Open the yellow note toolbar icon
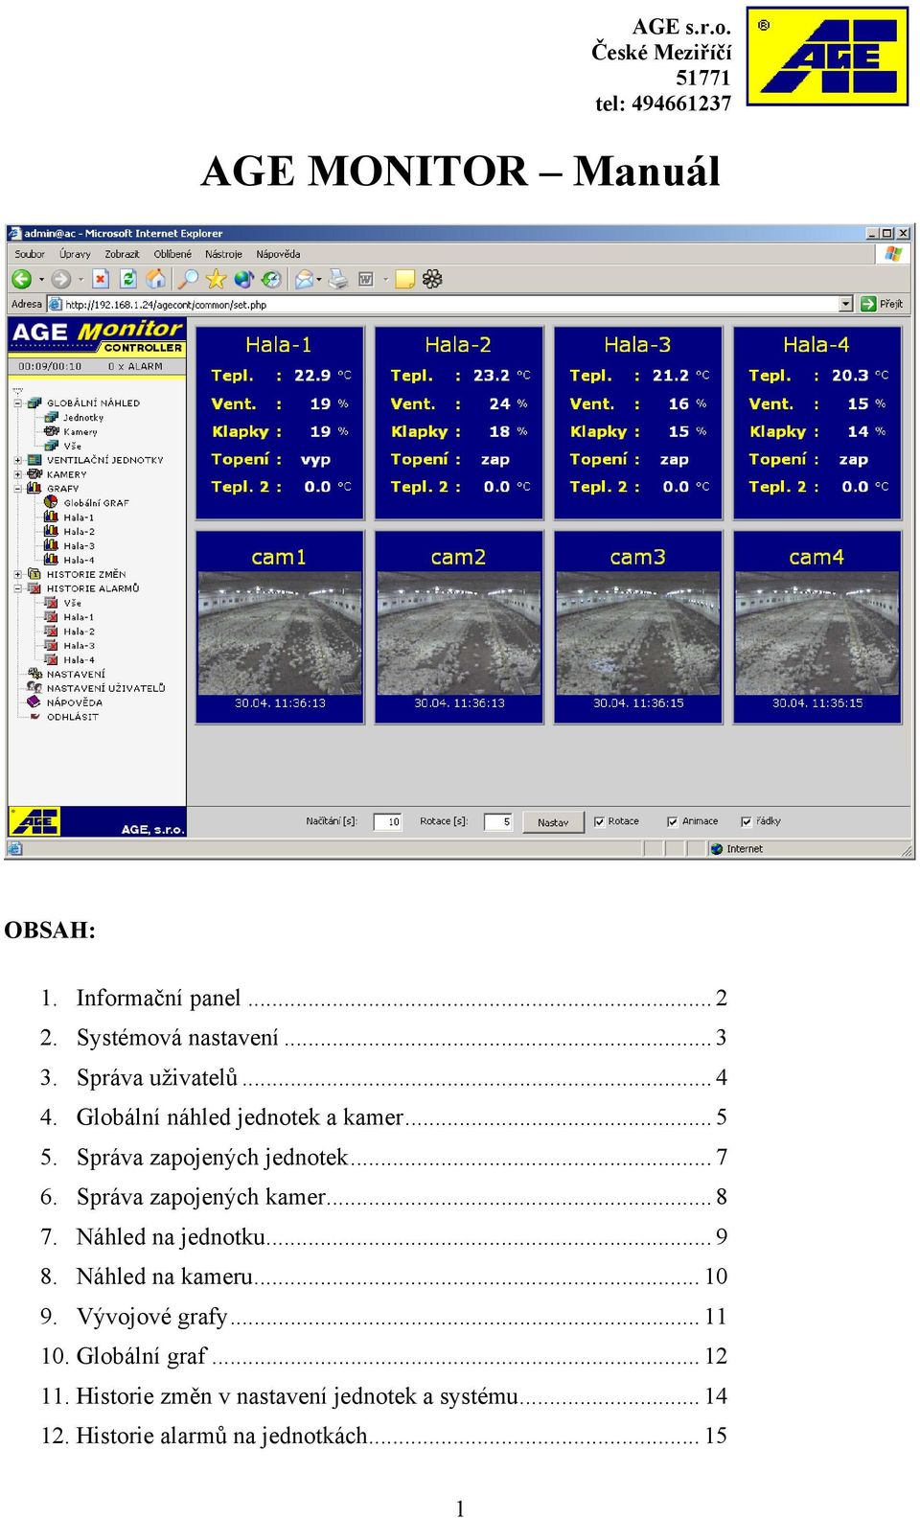Viewport: 920px width, 1518px height. coord(405,279)
